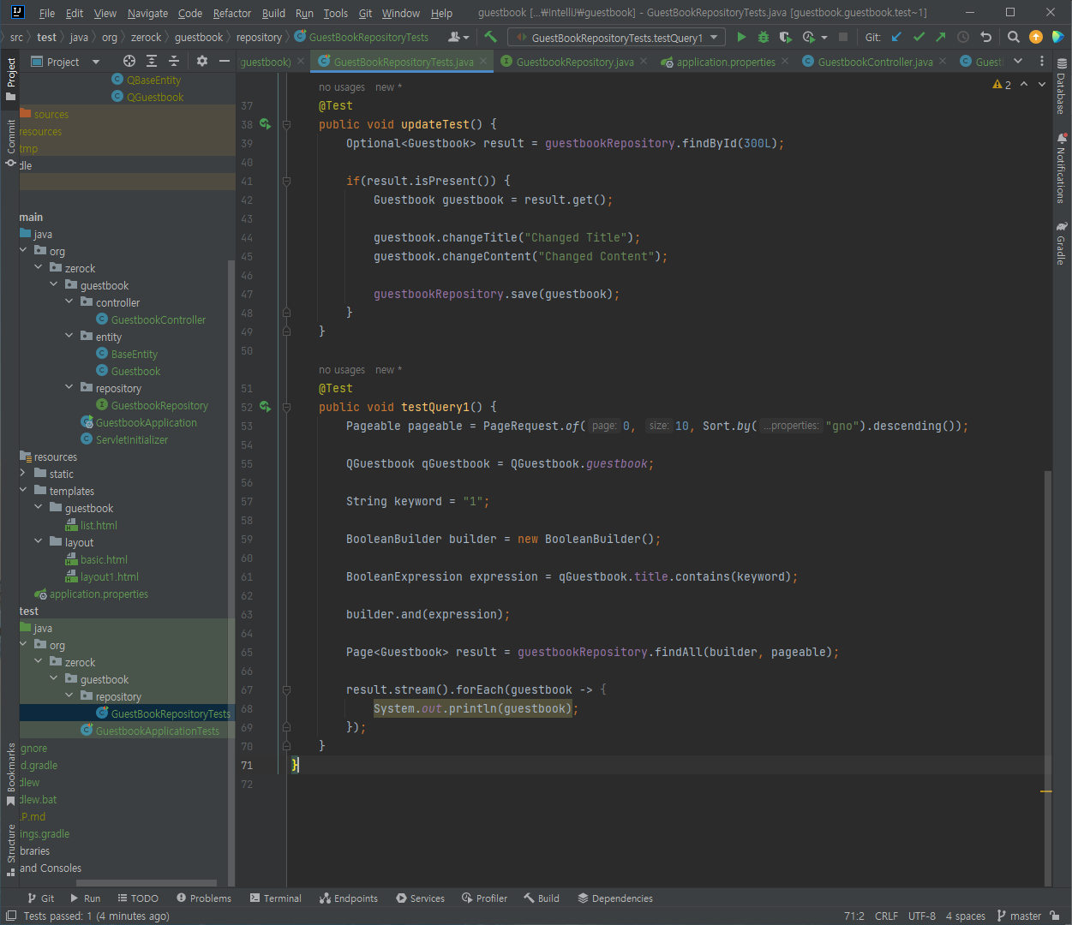Select GuestbookController in project tree
The height and width of the screenshot is (925, 1072).
tap(159, 319)
